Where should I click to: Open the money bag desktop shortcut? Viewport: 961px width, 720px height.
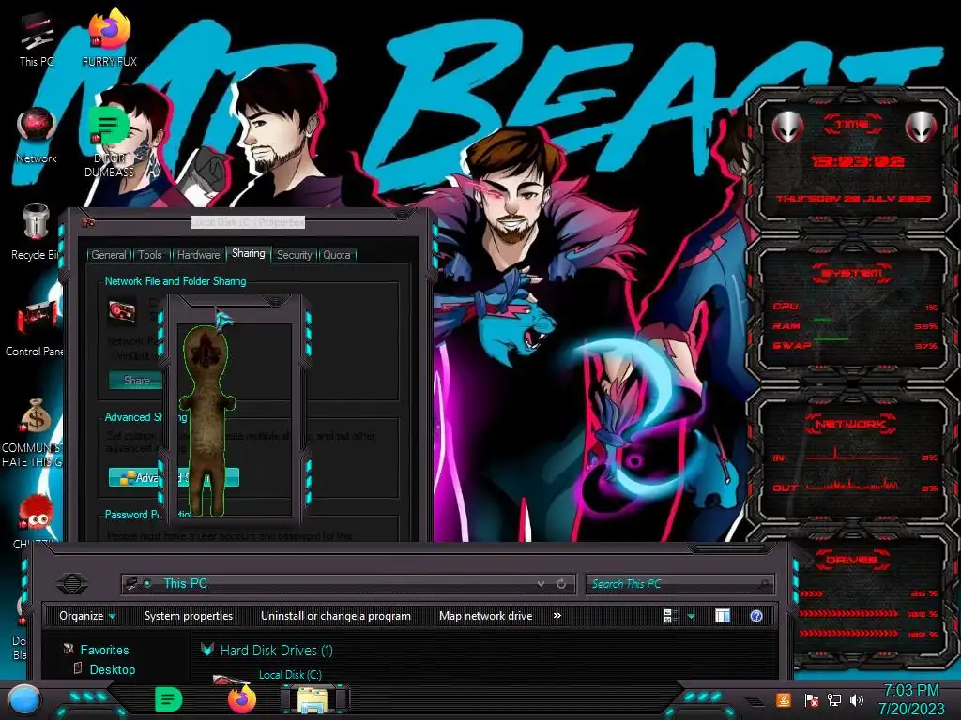tap(35, 432)
